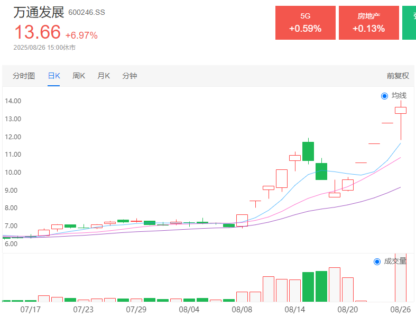Image resolution: width=416 pixels, height=316 pixels.
Task: Click the 08/14 date axis label
Action: coord(295,310)
